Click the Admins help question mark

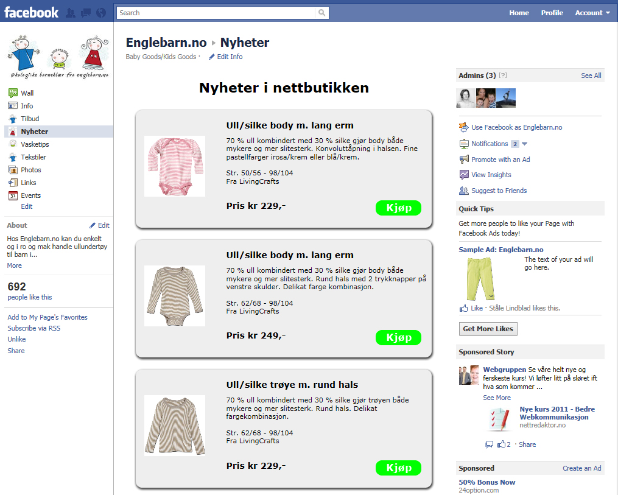[x=503, y=75]
